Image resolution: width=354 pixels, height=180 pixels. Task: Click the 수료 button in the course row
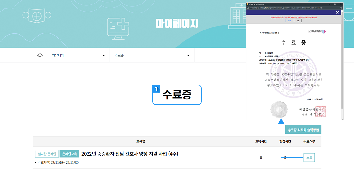click(309, 158)
